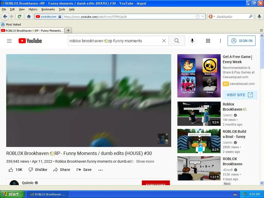Share the video
The image size is (264, 198).
point(62,170)
